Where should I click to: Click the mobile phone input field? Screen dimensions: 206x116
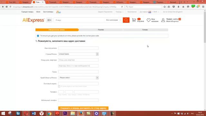(x=78, y=100)
